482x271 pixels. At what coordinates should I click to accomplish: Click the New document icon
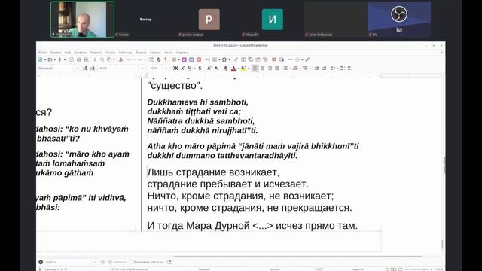[40, 59]
